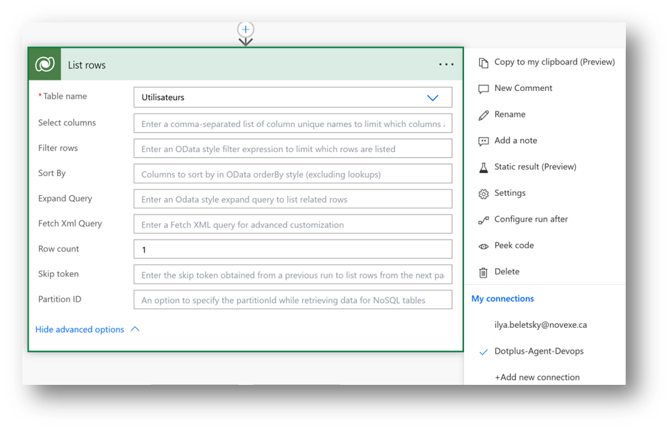Viewport: 671px width, 430px height.
Task: Click the New Comment speech bubble icon
Action: point(483,89)
